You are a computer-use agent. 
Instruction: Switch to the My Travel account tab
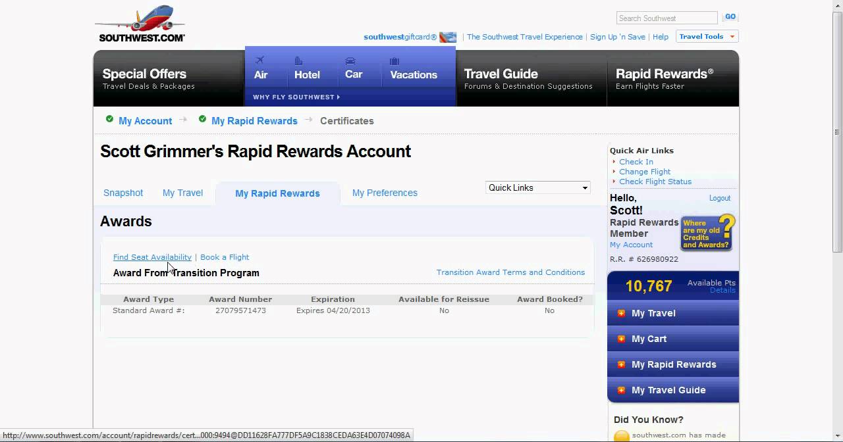point(182,193)
